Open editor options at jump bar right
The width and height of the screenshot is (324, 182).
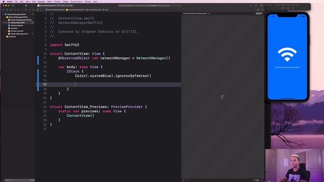tap(258, 10)
